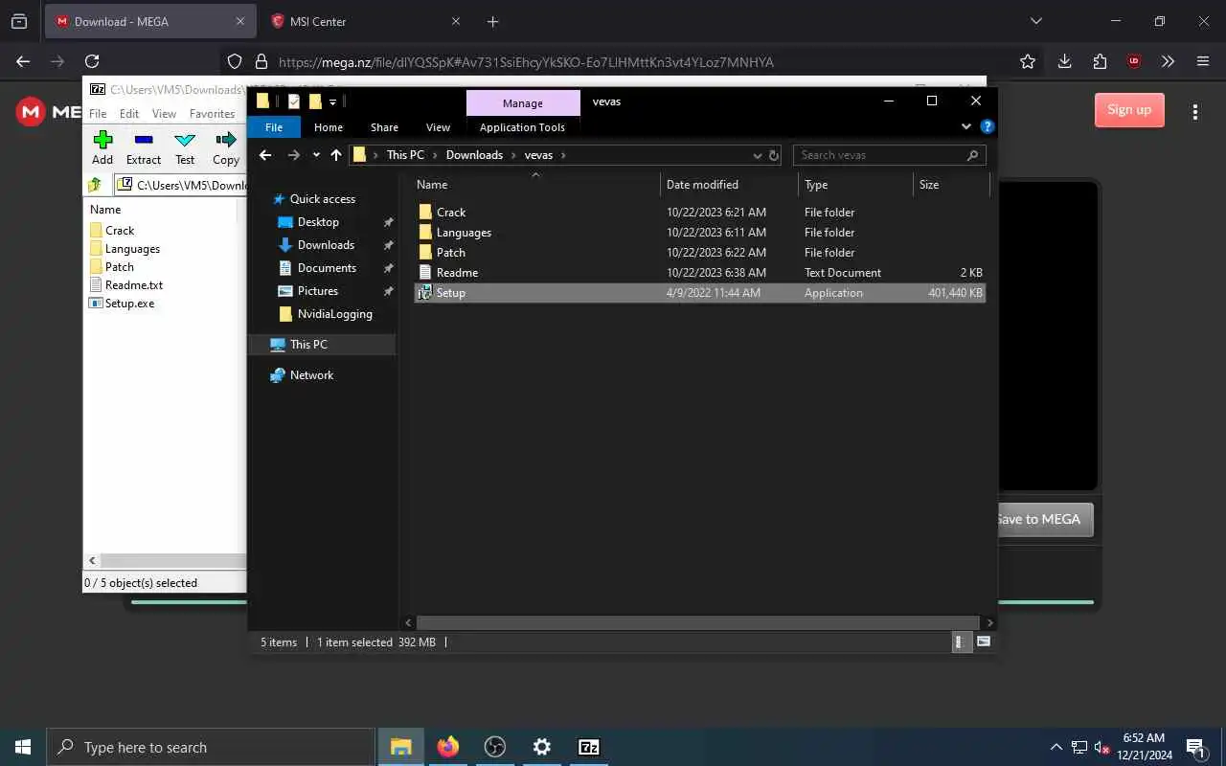Open 7-Zip Edit menu
Image resolution: width=1226 pixels, height=766 pixels.
pyautogui.click(x=129, y=113)
